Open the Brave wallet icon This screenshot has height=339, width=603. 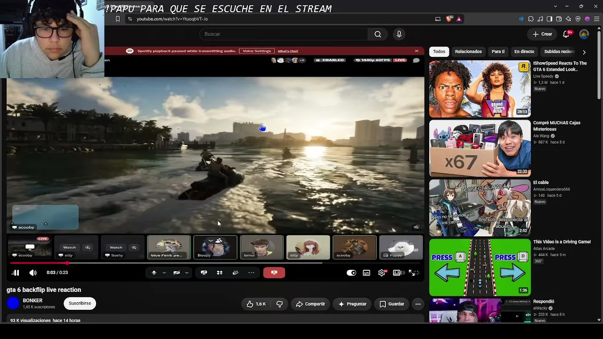pyautogui.click(x=559, y=19)
